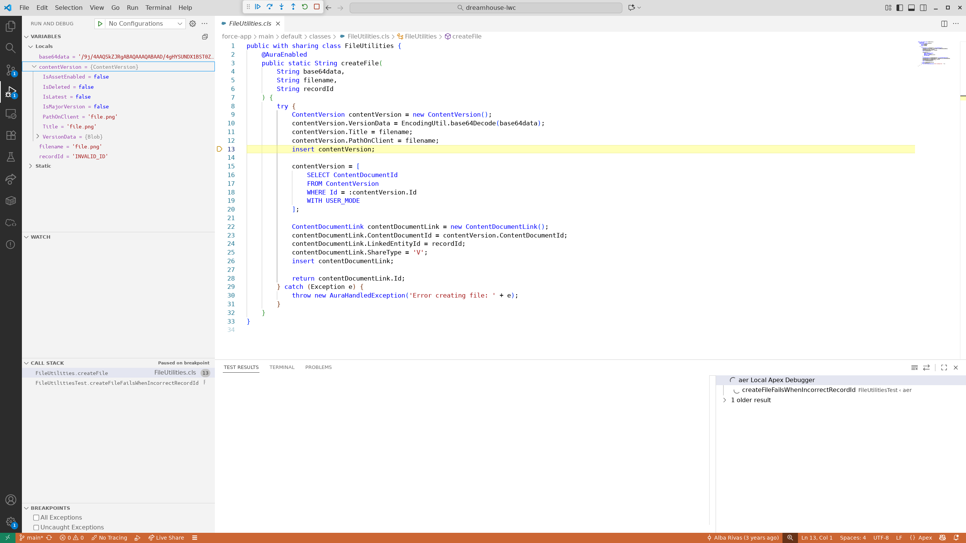Select the FileUtilitiesTest call stack frame
966x543 pixels.
tap(117, 383)
